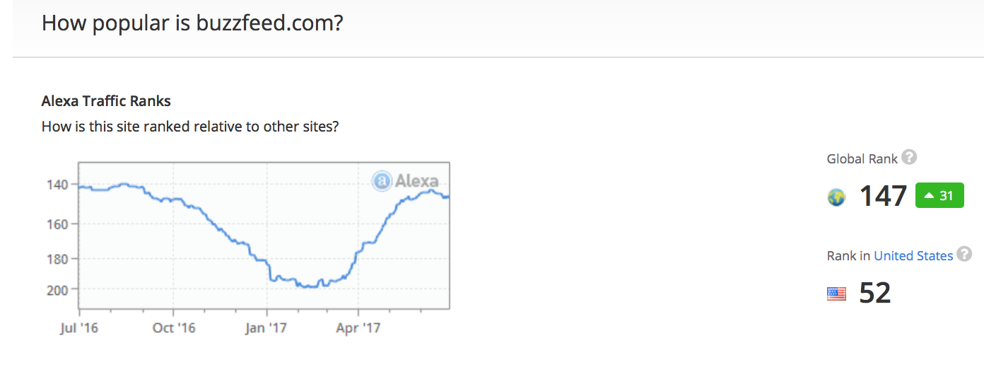This screenshot has height=365, width=984.
Task: Click the United States flag icon
Action: (836, 294)
